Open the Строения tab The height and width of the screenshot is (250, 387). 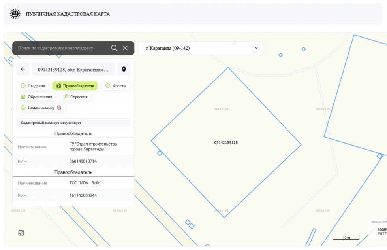75,97
